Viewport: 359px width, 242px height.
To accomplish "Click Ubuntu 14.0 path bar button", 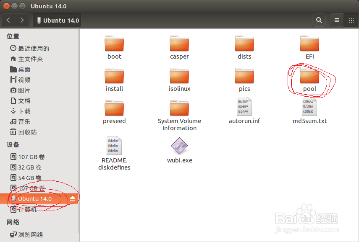I will (57, 21).
